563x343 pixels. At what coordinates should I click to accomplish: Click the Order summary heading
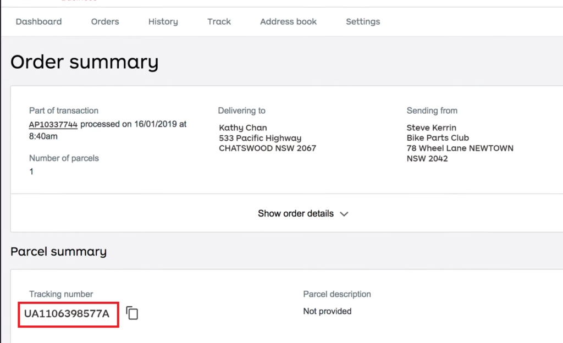coord(84,62)
